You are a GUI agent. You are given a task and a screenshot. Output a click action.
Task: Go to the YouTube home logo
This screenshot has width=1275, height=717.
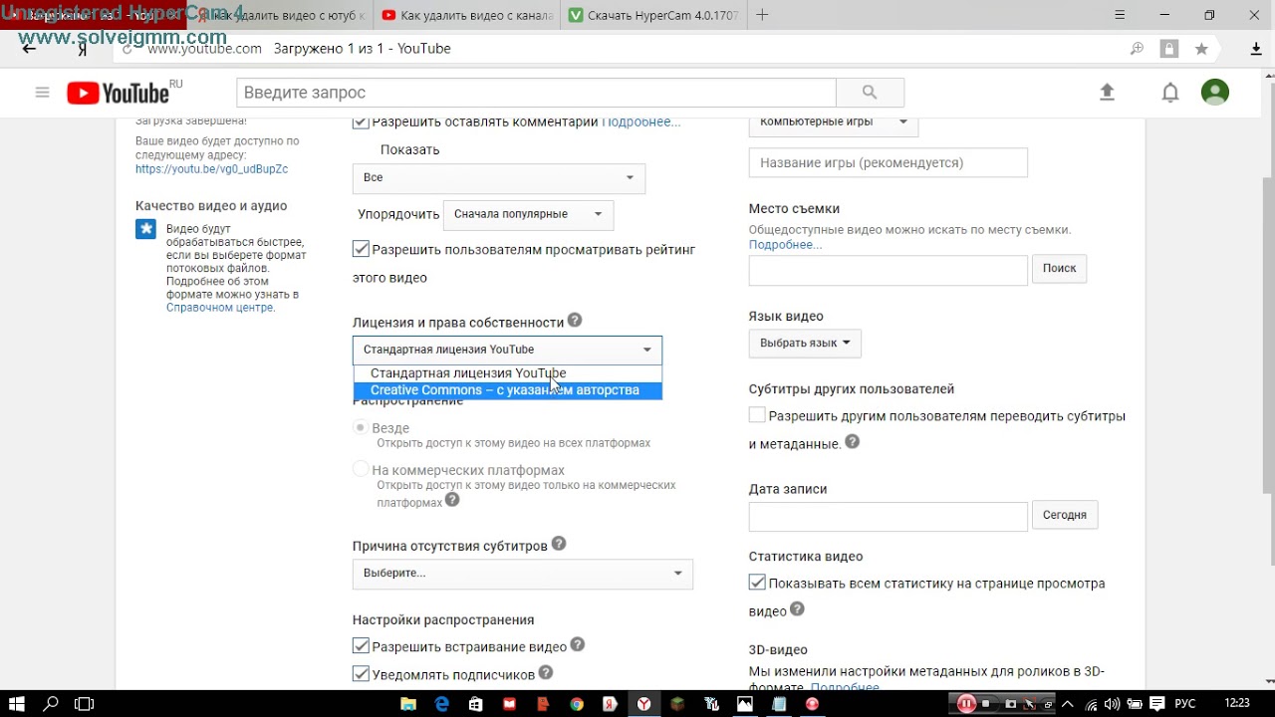[x=118, y=93]
